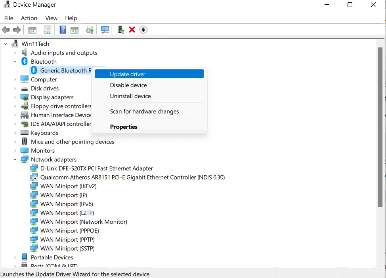
Task: Expand Audio inputs and outputs node
Action: point(15,53)
